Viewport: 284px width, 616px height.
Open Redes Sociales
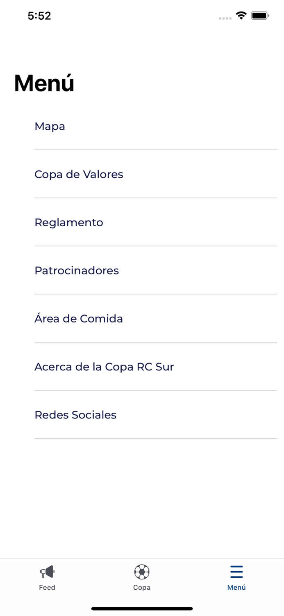pos(75,415)
